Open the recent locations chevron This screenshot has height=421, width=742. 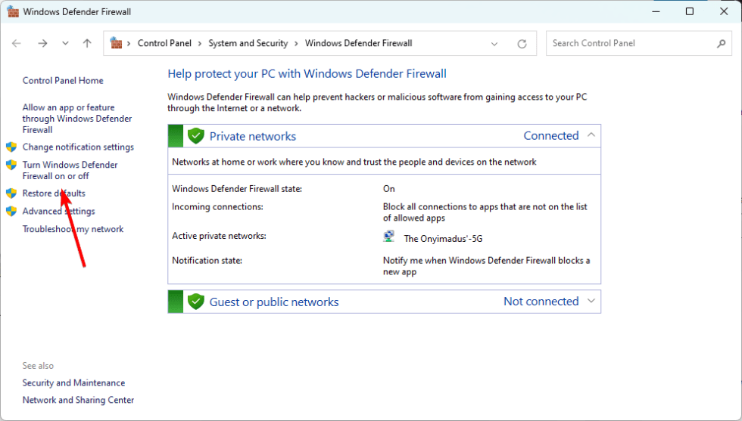pyautogui.click(x=65, y=44)
